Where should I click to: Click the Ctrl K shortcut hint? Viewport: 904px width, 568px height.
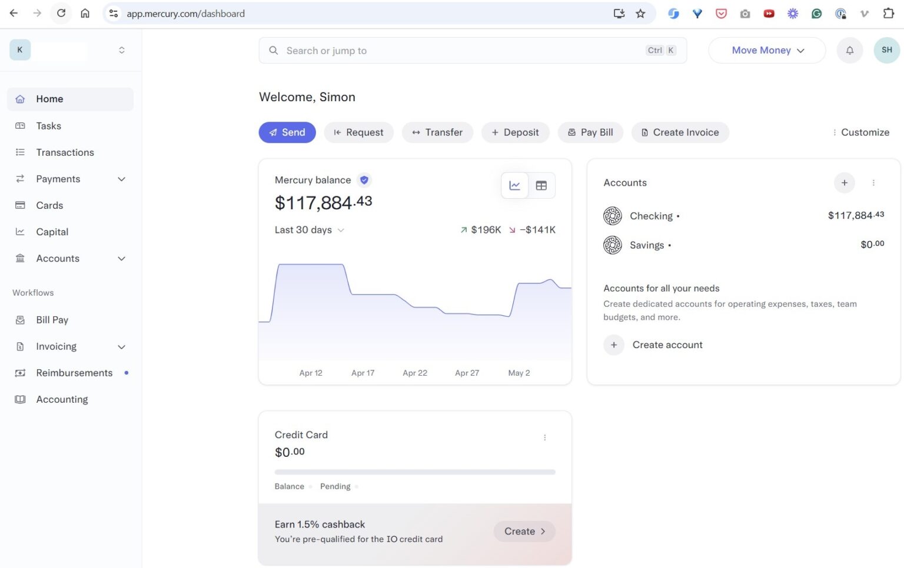pos(661,51)
